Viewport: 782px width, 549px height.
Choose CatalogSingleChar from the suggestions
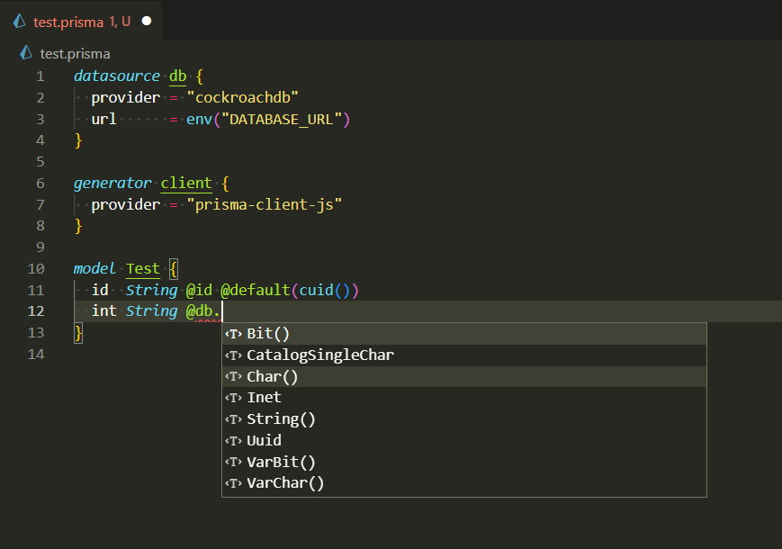point(463,355)
